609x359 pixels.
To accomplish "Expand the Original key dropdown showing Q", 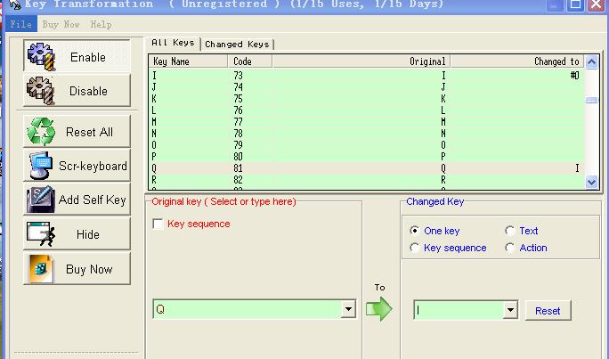I will [349, 310].
